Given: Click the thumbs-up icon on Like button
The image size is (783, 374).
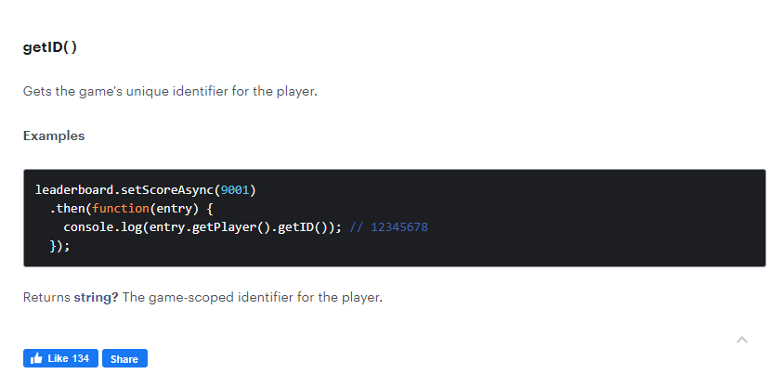Looking at the screenshot, I should tap(36, 358).
